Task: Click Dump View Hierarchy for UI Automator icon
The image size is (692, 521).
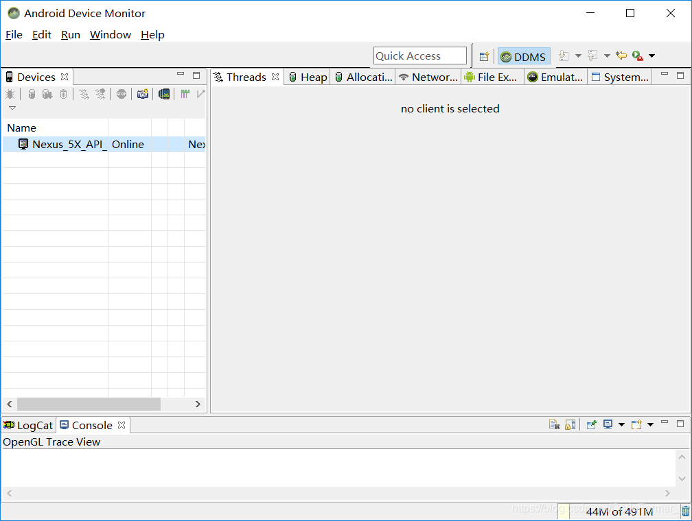Action: click(164, 94)
